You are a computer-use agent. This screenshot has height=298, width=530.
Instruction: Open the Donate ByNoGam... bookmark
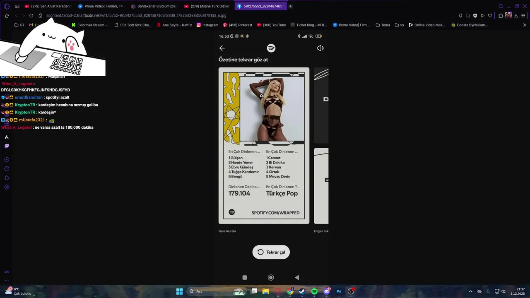[x=470, y=25]
